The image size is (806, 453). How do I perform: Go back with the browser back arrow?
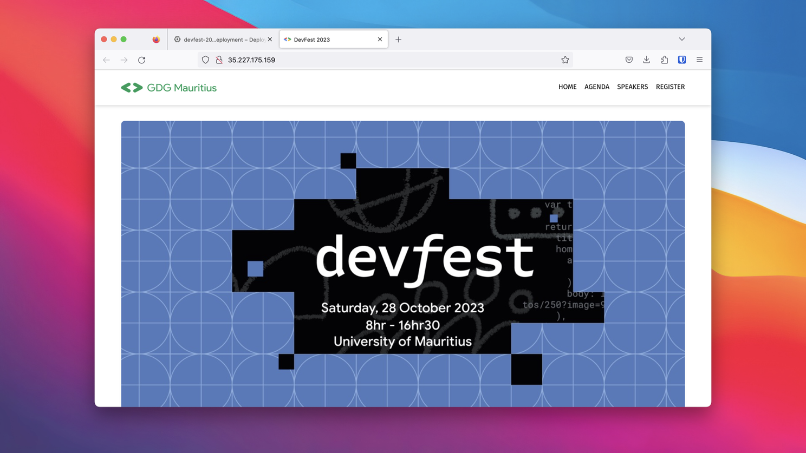pyautogui.click(x=106, y=60)
